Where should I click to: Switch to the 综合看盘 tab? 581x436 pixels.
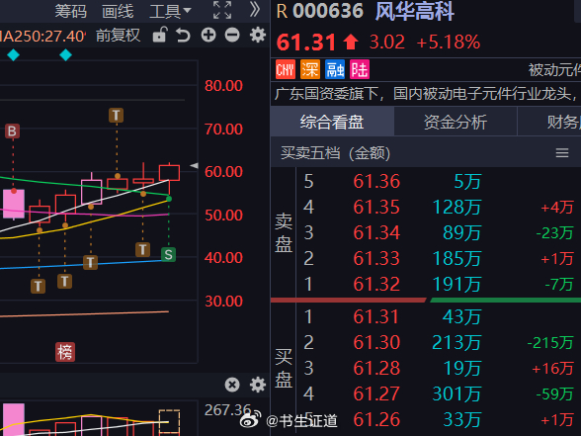point(332,122)
